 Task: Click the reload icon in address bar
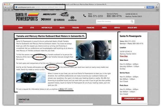(x=145, y=7)
